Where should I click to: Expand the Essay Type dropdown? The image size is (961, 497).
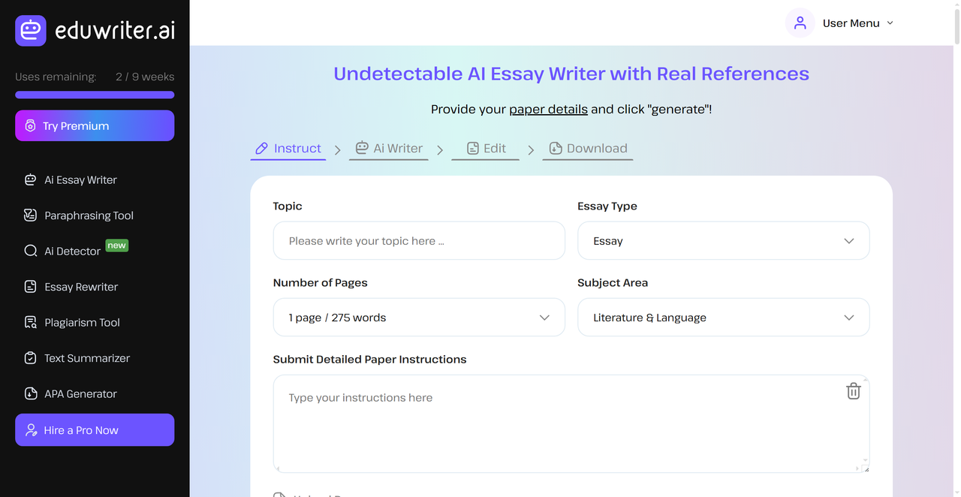(x=723, y=241)
